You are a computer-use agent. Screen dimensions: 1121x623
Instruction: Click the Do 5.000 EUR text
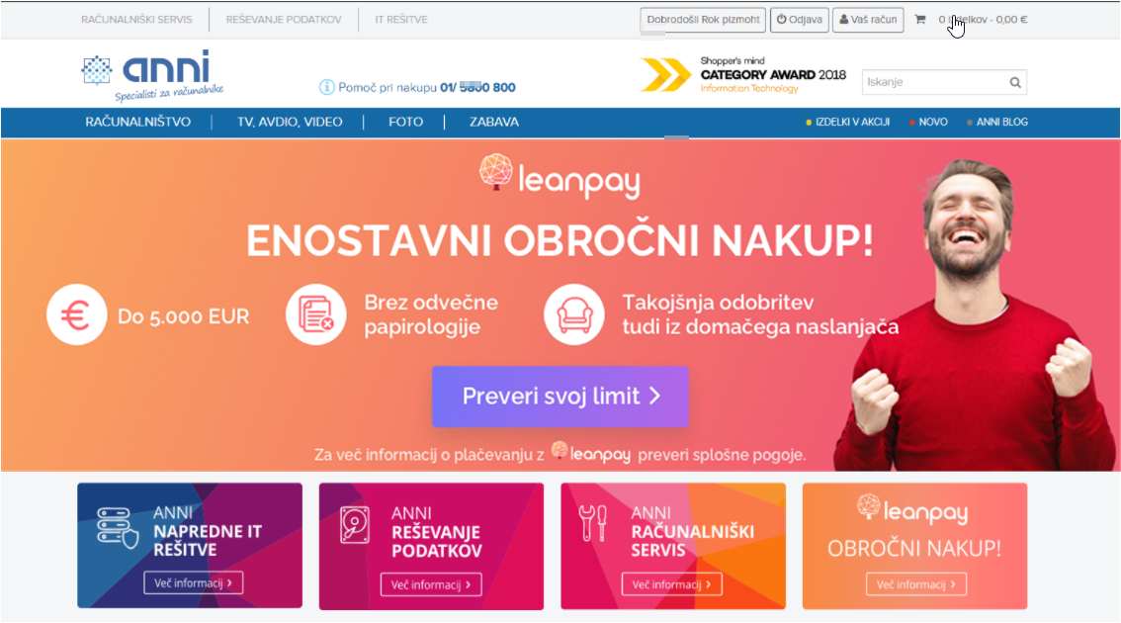[184, 316]
